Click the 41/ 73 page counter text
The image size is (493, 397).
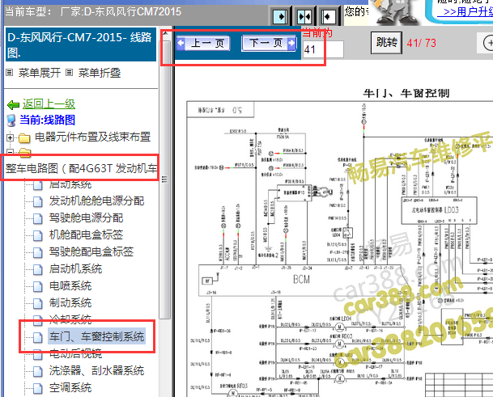coord(421,43)
